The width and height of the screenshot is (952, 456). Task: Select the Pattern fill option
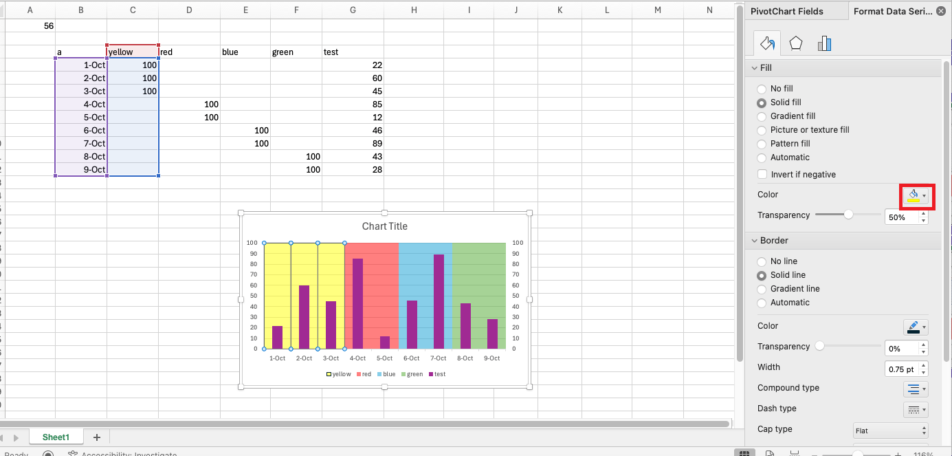tap(762, 144)
